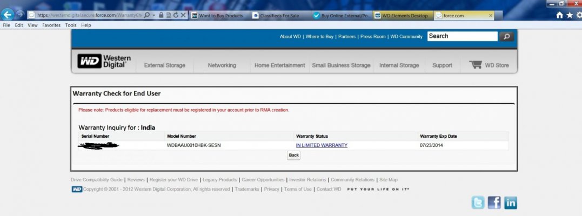Click the Warranty Exp Date column header
This screenshot has height=216, width=582.
coord(438,136)
